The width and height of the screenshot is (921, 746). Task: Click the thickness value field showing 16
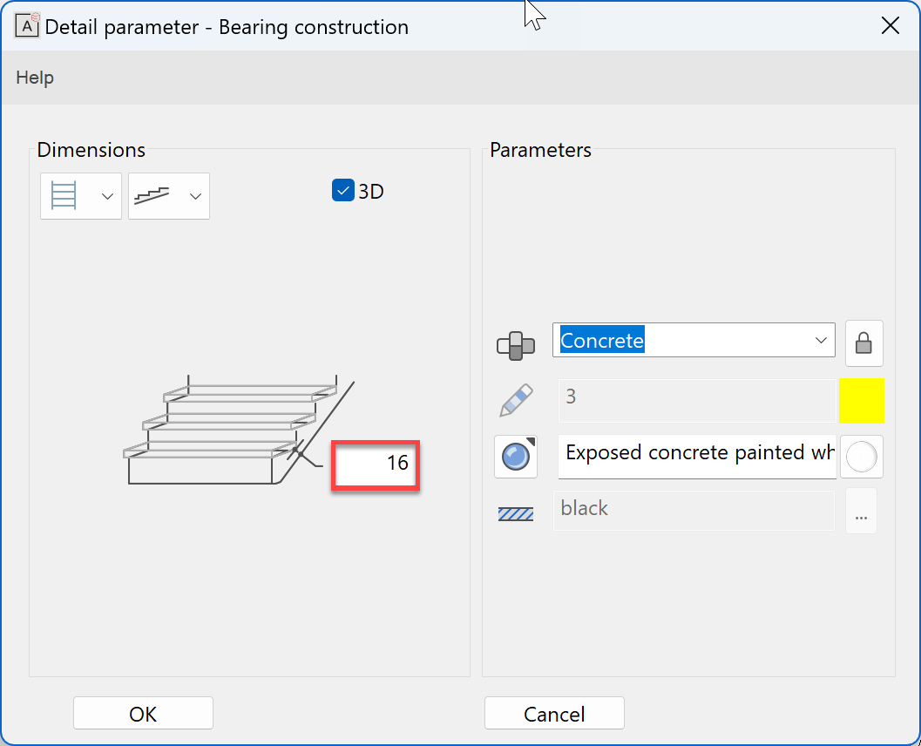376,465
